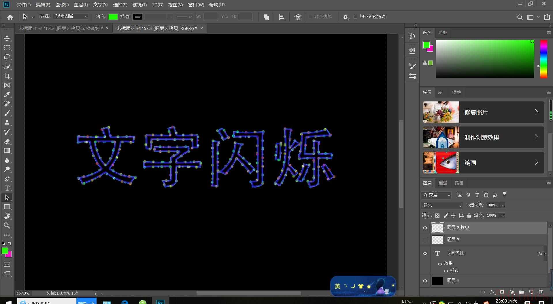This screenshot has height=304, width=553.
Task: Select the Pen tool
Action: (x=7, y=179)
